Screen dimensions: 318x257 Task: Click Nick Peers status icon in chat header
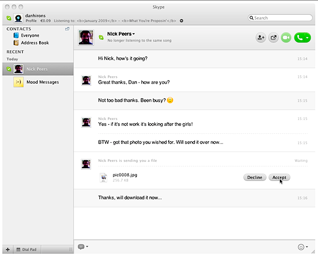click(101, 37)
